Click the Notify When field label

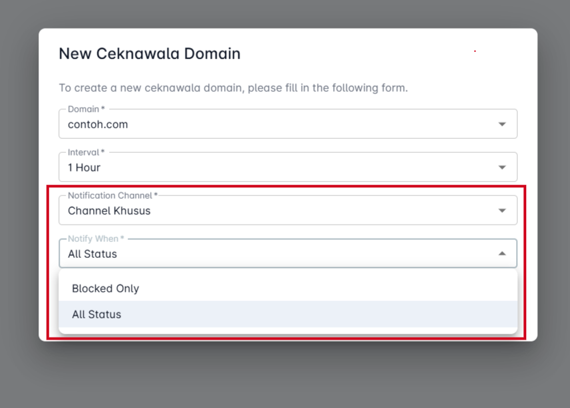click(96, 239)
